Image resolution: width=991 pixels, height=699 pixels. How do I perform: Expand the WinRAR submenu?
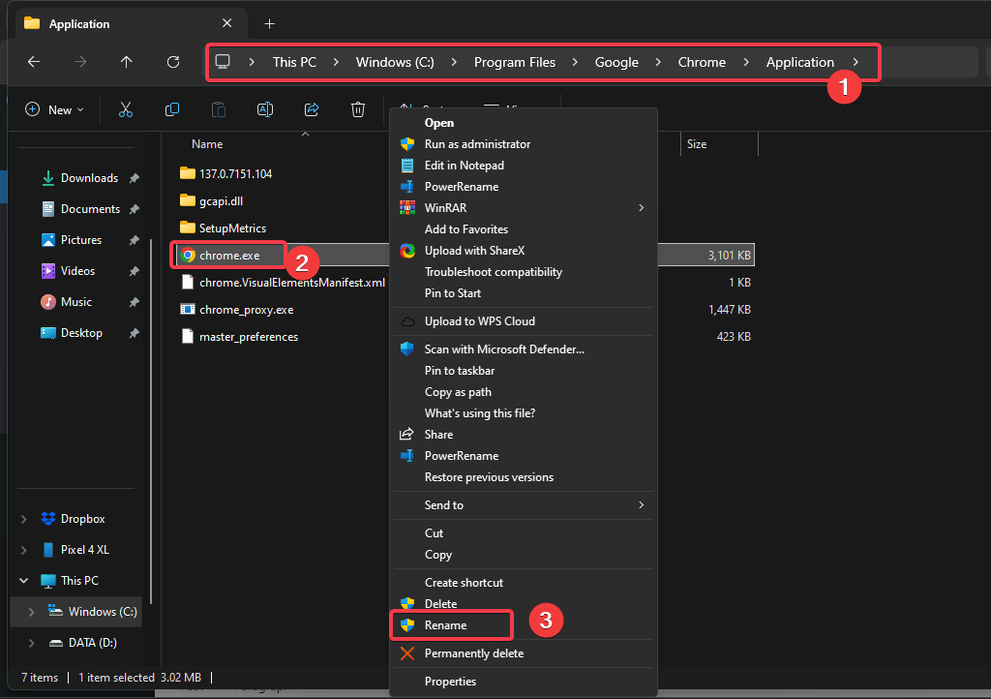point(641,207)
